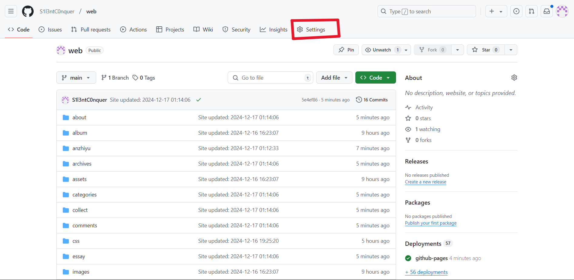Open the Issues tab icon
Viewport: 574px width, 280px height.
click(x=42, y=29)
